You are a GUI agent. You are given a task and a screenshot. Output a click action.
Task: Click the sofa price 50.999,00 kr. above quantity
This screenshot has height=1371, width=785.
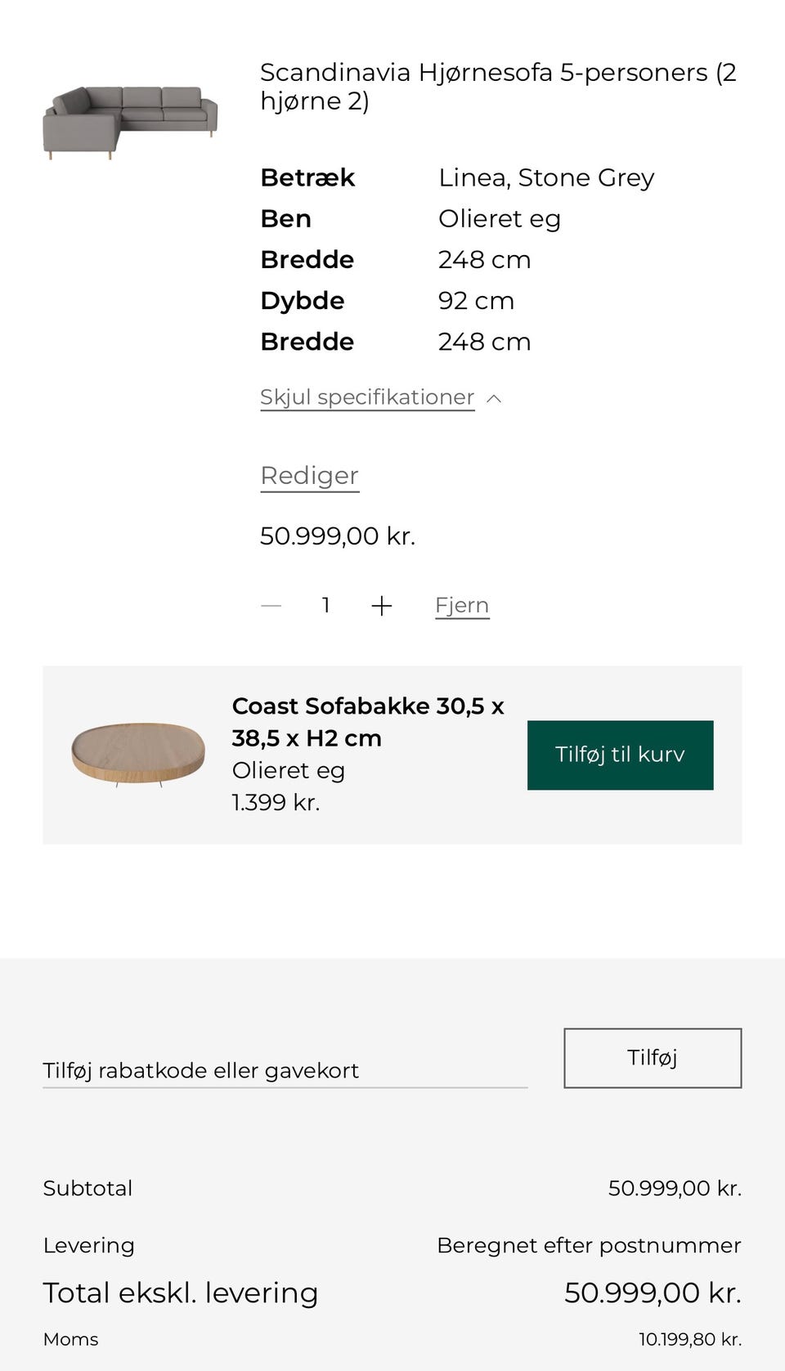(338, 536)
